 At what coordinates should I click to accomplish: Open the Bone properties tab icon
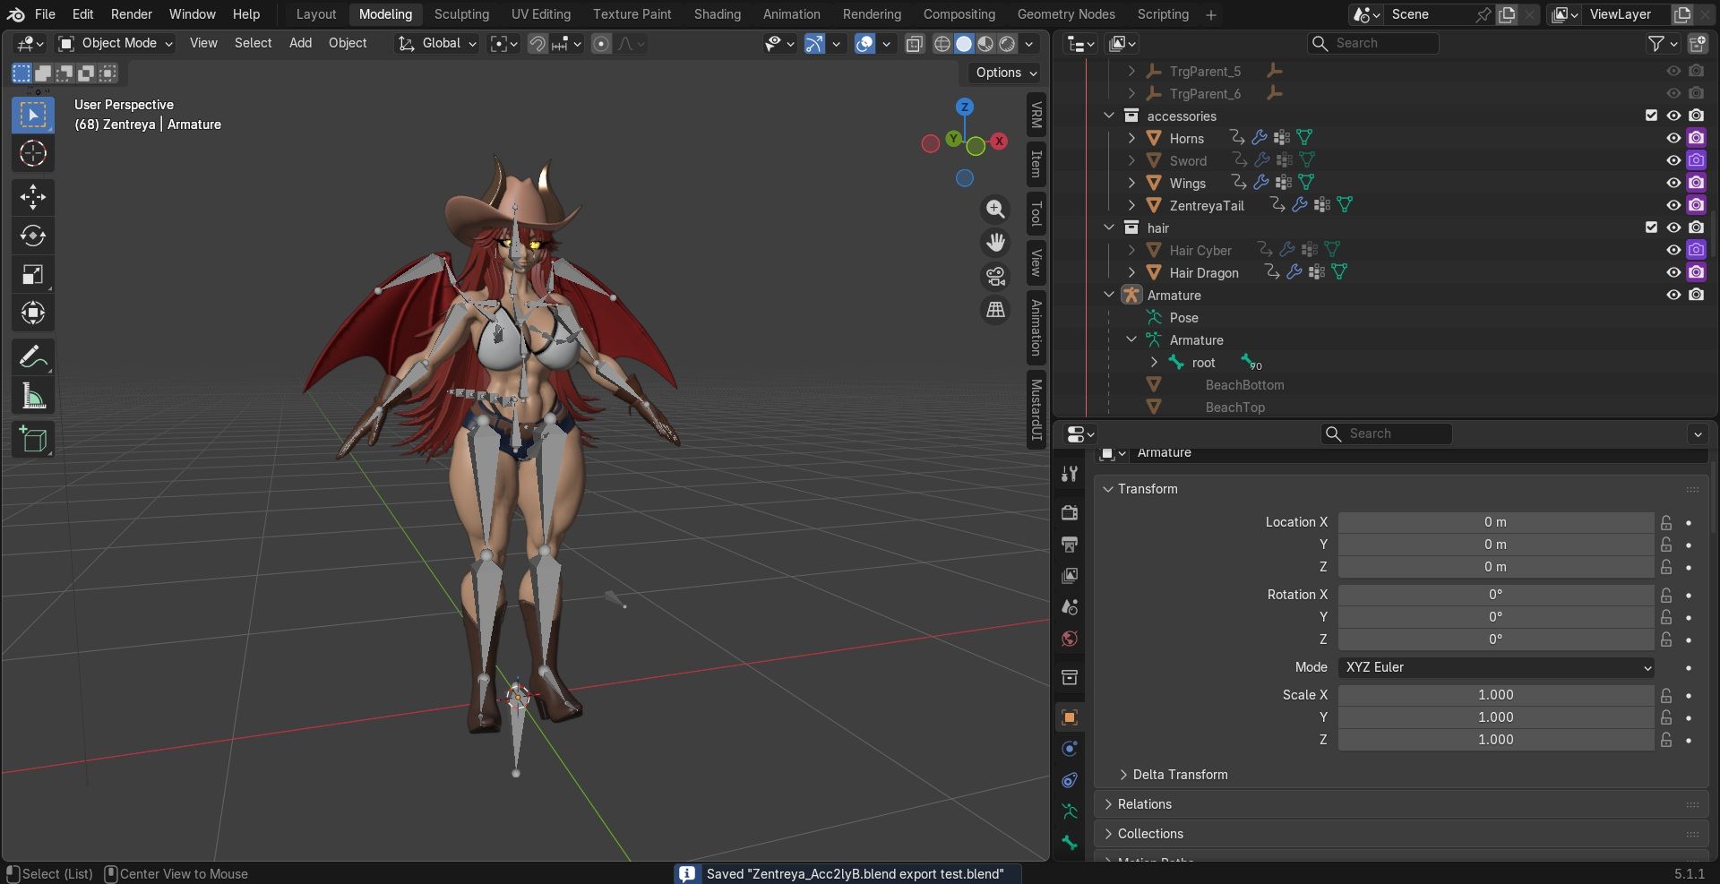(x=1069, y=843)
